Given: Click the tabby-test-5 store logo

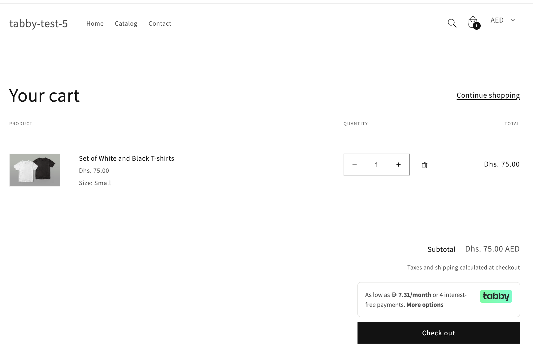Looking at the screenshot, I should [39, 23].
